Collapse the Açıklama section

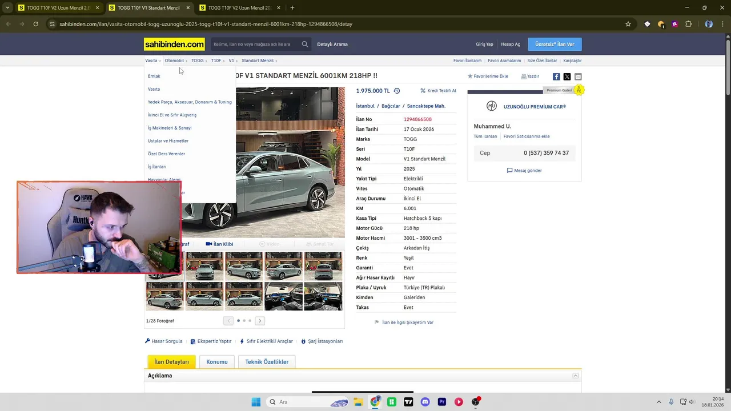[x=576, y=376]
